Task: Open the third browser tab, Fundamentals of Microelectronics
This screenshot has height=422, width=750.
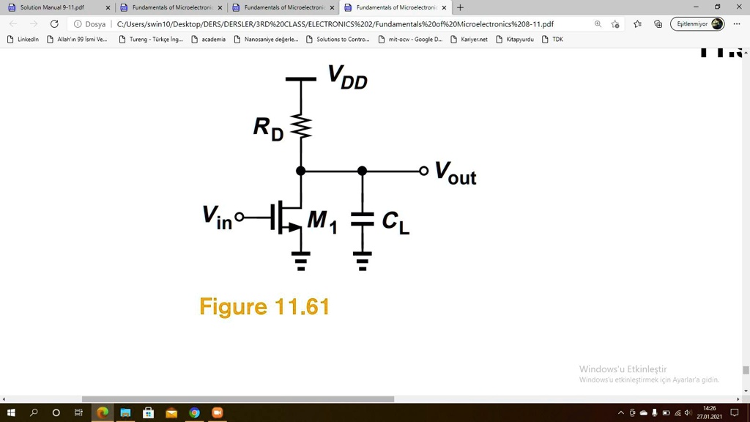Action: pyautogui.click(x=282, y=7)
